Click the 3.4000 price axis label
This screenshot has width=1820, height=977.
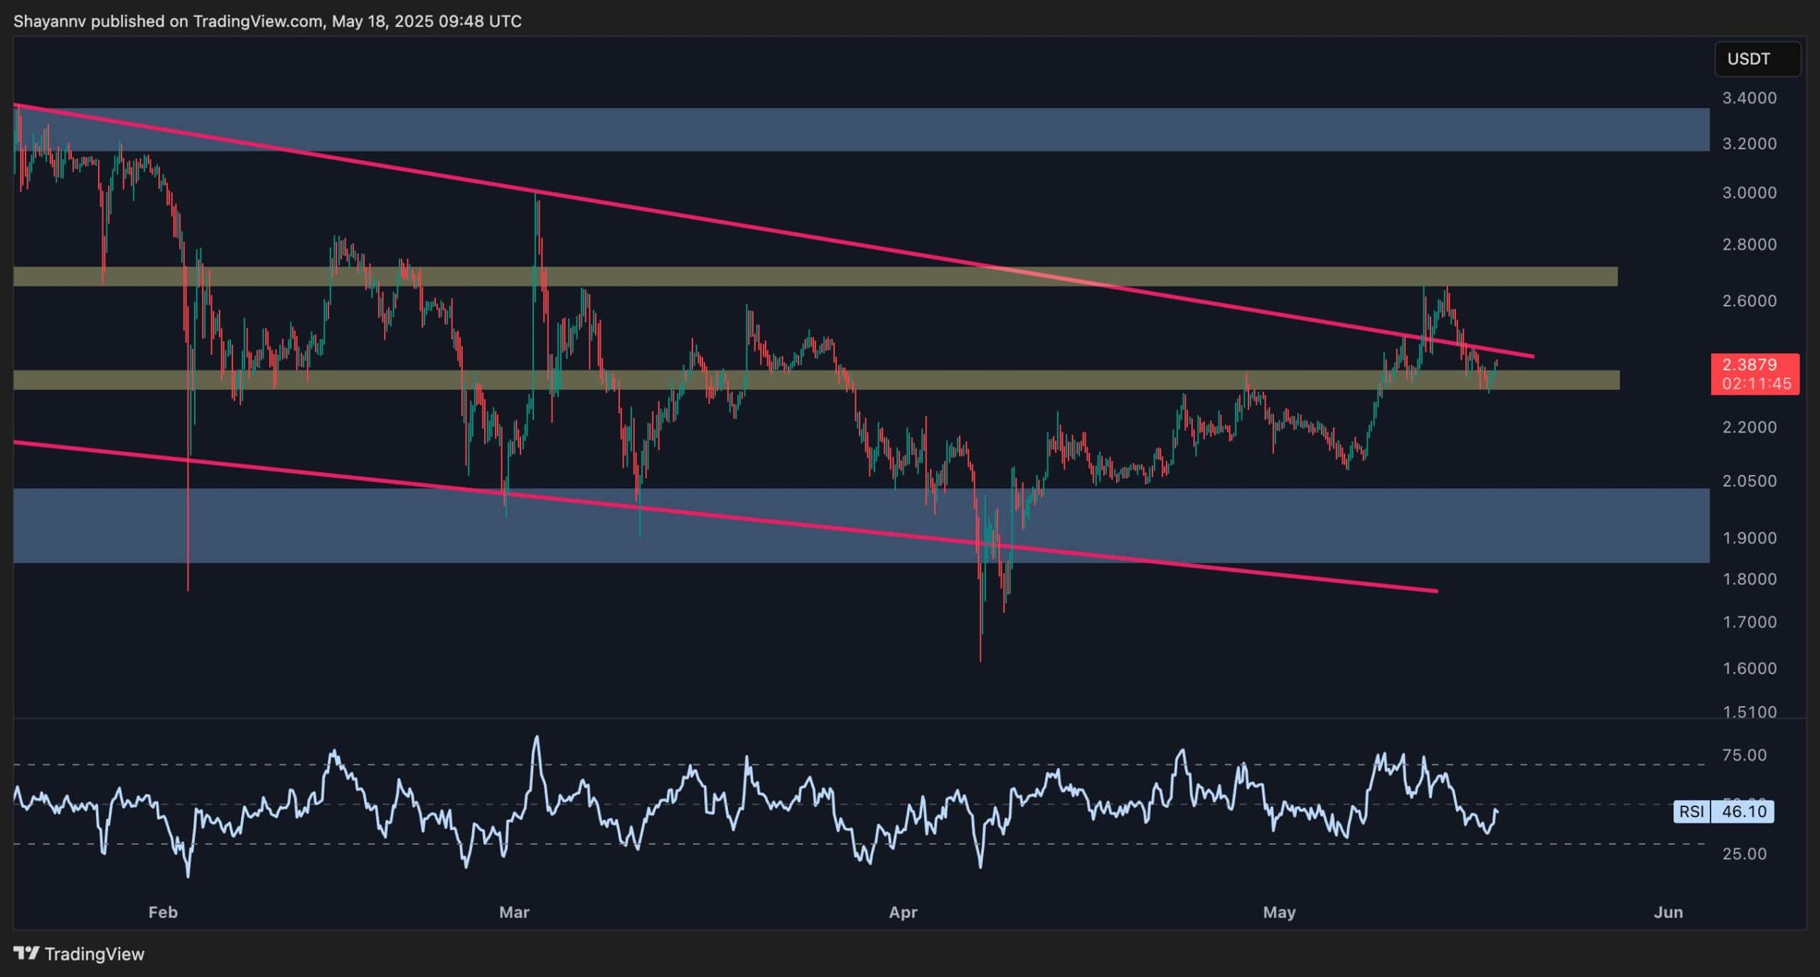click(x=1749, y=98)
